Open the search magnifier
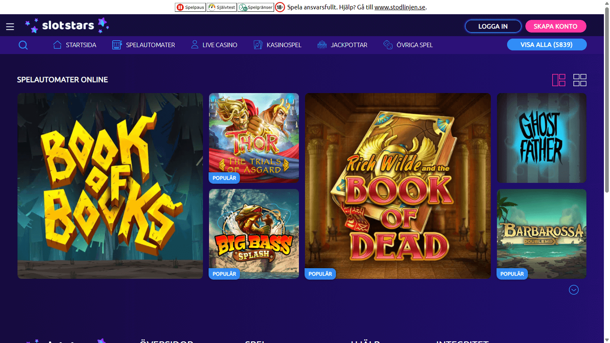610x343 pixels. point(23,45)
